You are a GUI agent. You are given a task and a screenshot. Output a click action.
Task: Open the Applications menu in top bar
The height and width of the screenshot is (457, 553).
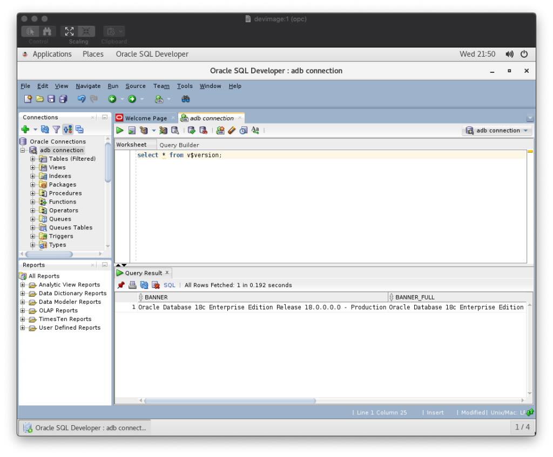pyautogui.click(x=52, y=54)
